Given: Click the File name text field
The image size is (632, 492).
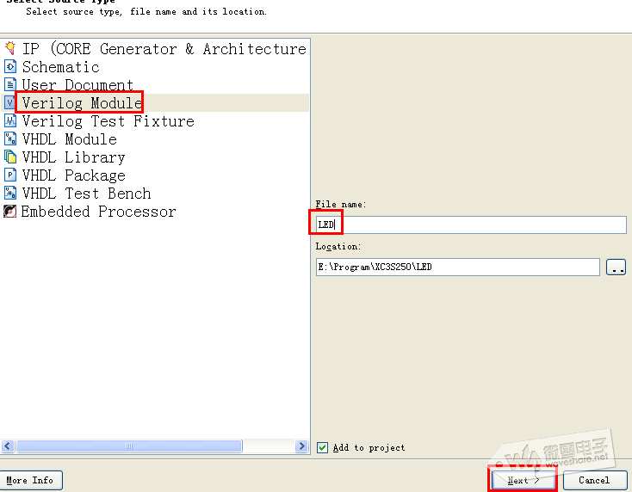Looking at the screenshot, I should point(482,224).
